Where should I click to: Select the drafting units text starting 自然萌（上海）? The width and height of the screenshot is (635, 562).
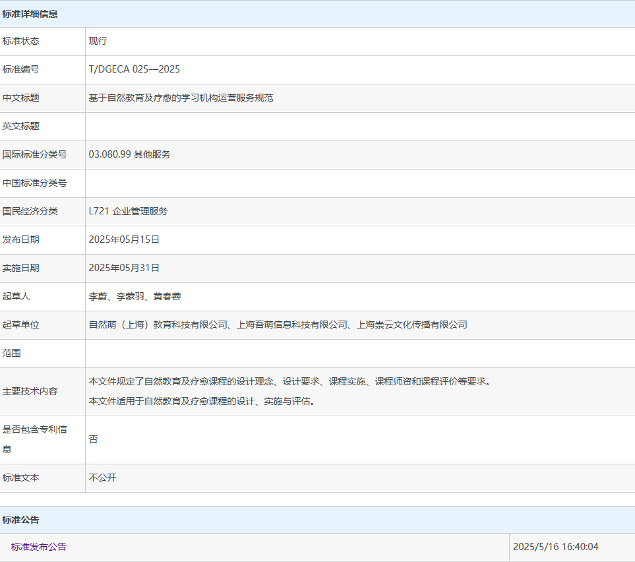point(278,325)
